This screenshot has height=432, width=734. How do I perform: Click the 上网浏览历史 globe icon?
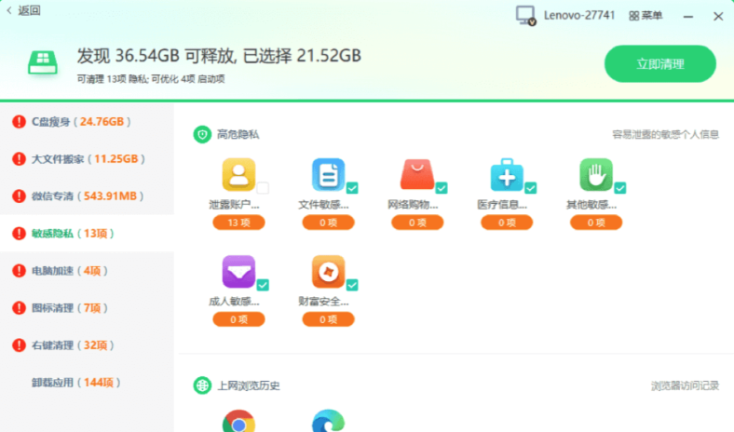pyautogui.click(x=202, y=385)
